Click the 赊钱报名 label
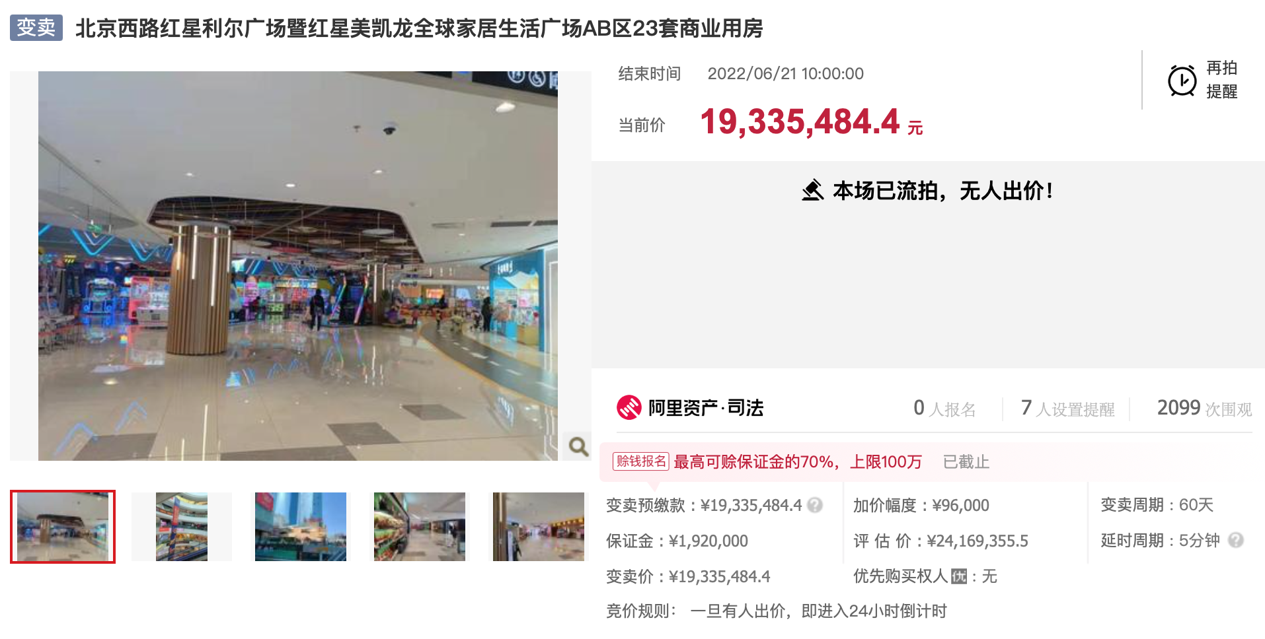This screenshot has width=1265, height=639. [640, 461]
